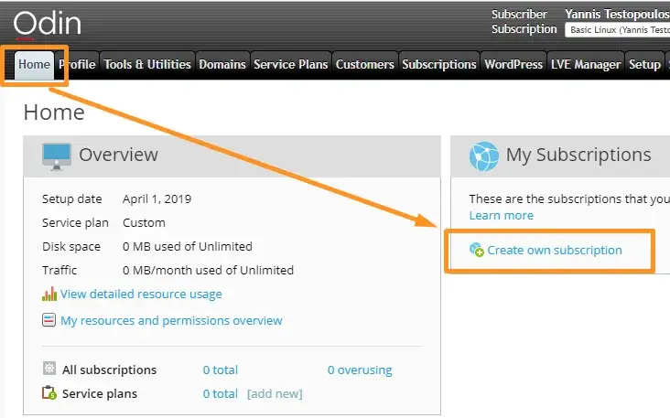Open My resources and permissions overview
The image size is (670, 418).
click(x=171, y=321)
